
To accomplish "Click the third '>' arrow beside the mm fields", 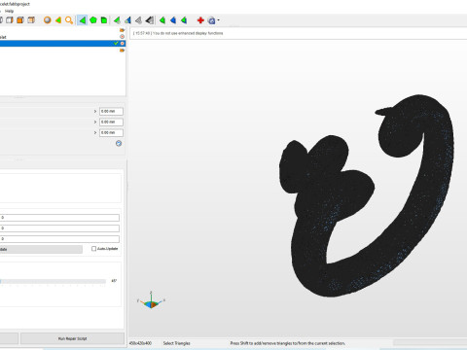I will 95,132.
